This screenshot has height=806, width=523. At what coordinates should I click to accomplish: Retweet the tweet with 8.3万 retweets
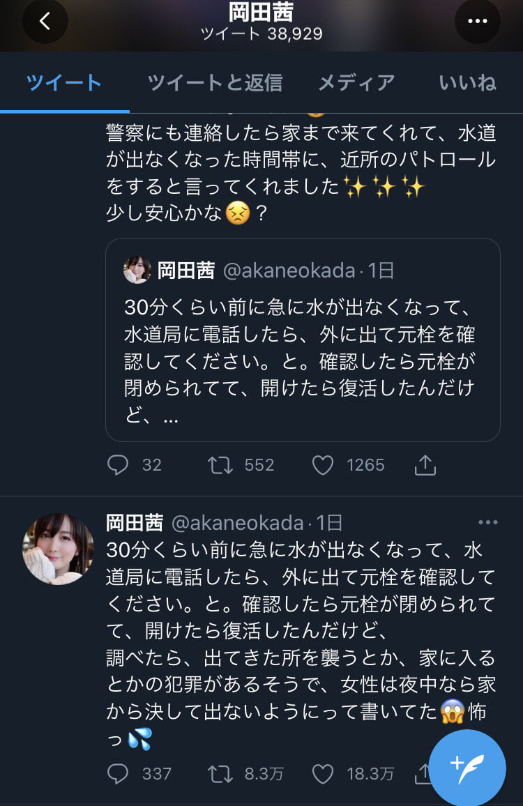coord(220,773)
